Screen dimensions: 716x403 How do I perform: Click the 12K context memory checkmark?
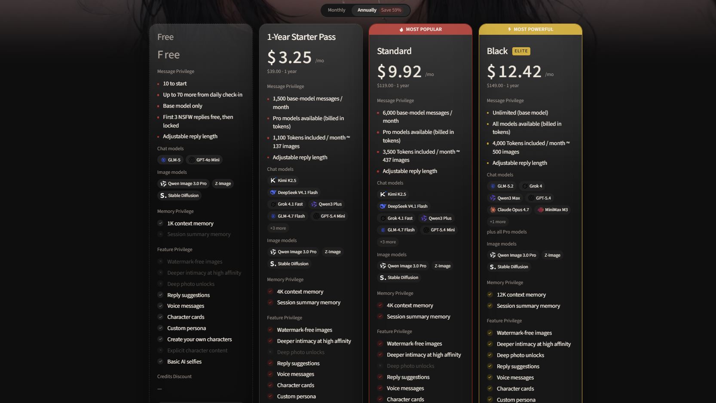click(x=490, y=294)
